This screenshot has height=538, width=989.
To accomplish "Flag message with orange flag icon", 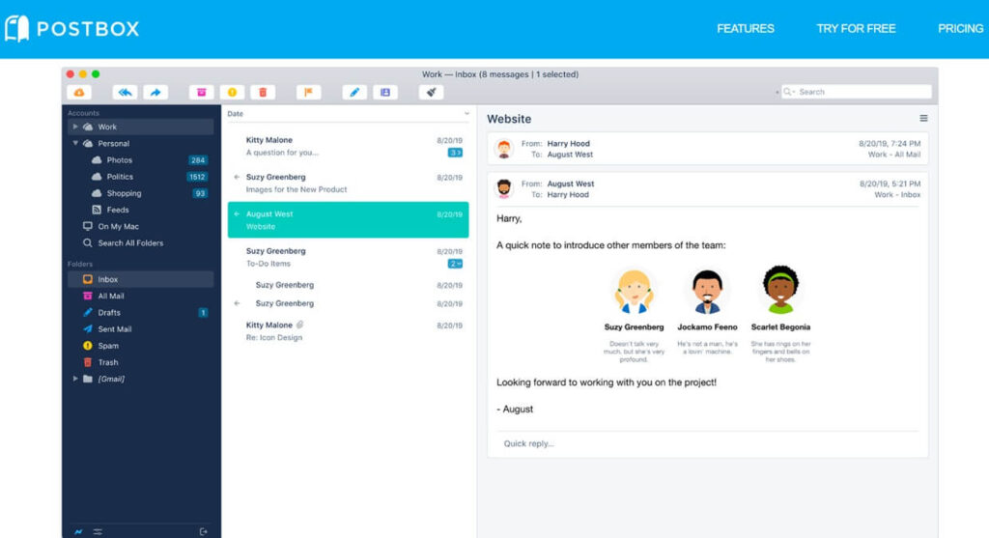I will tap(308, 92).
